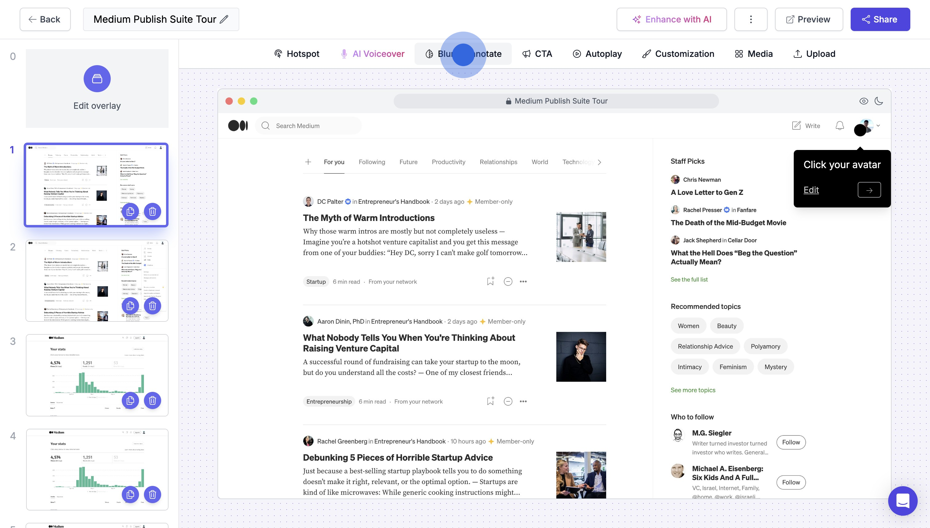Toggle dark mode moon icon
The image size is (930, 528).
tap(878, 101)
